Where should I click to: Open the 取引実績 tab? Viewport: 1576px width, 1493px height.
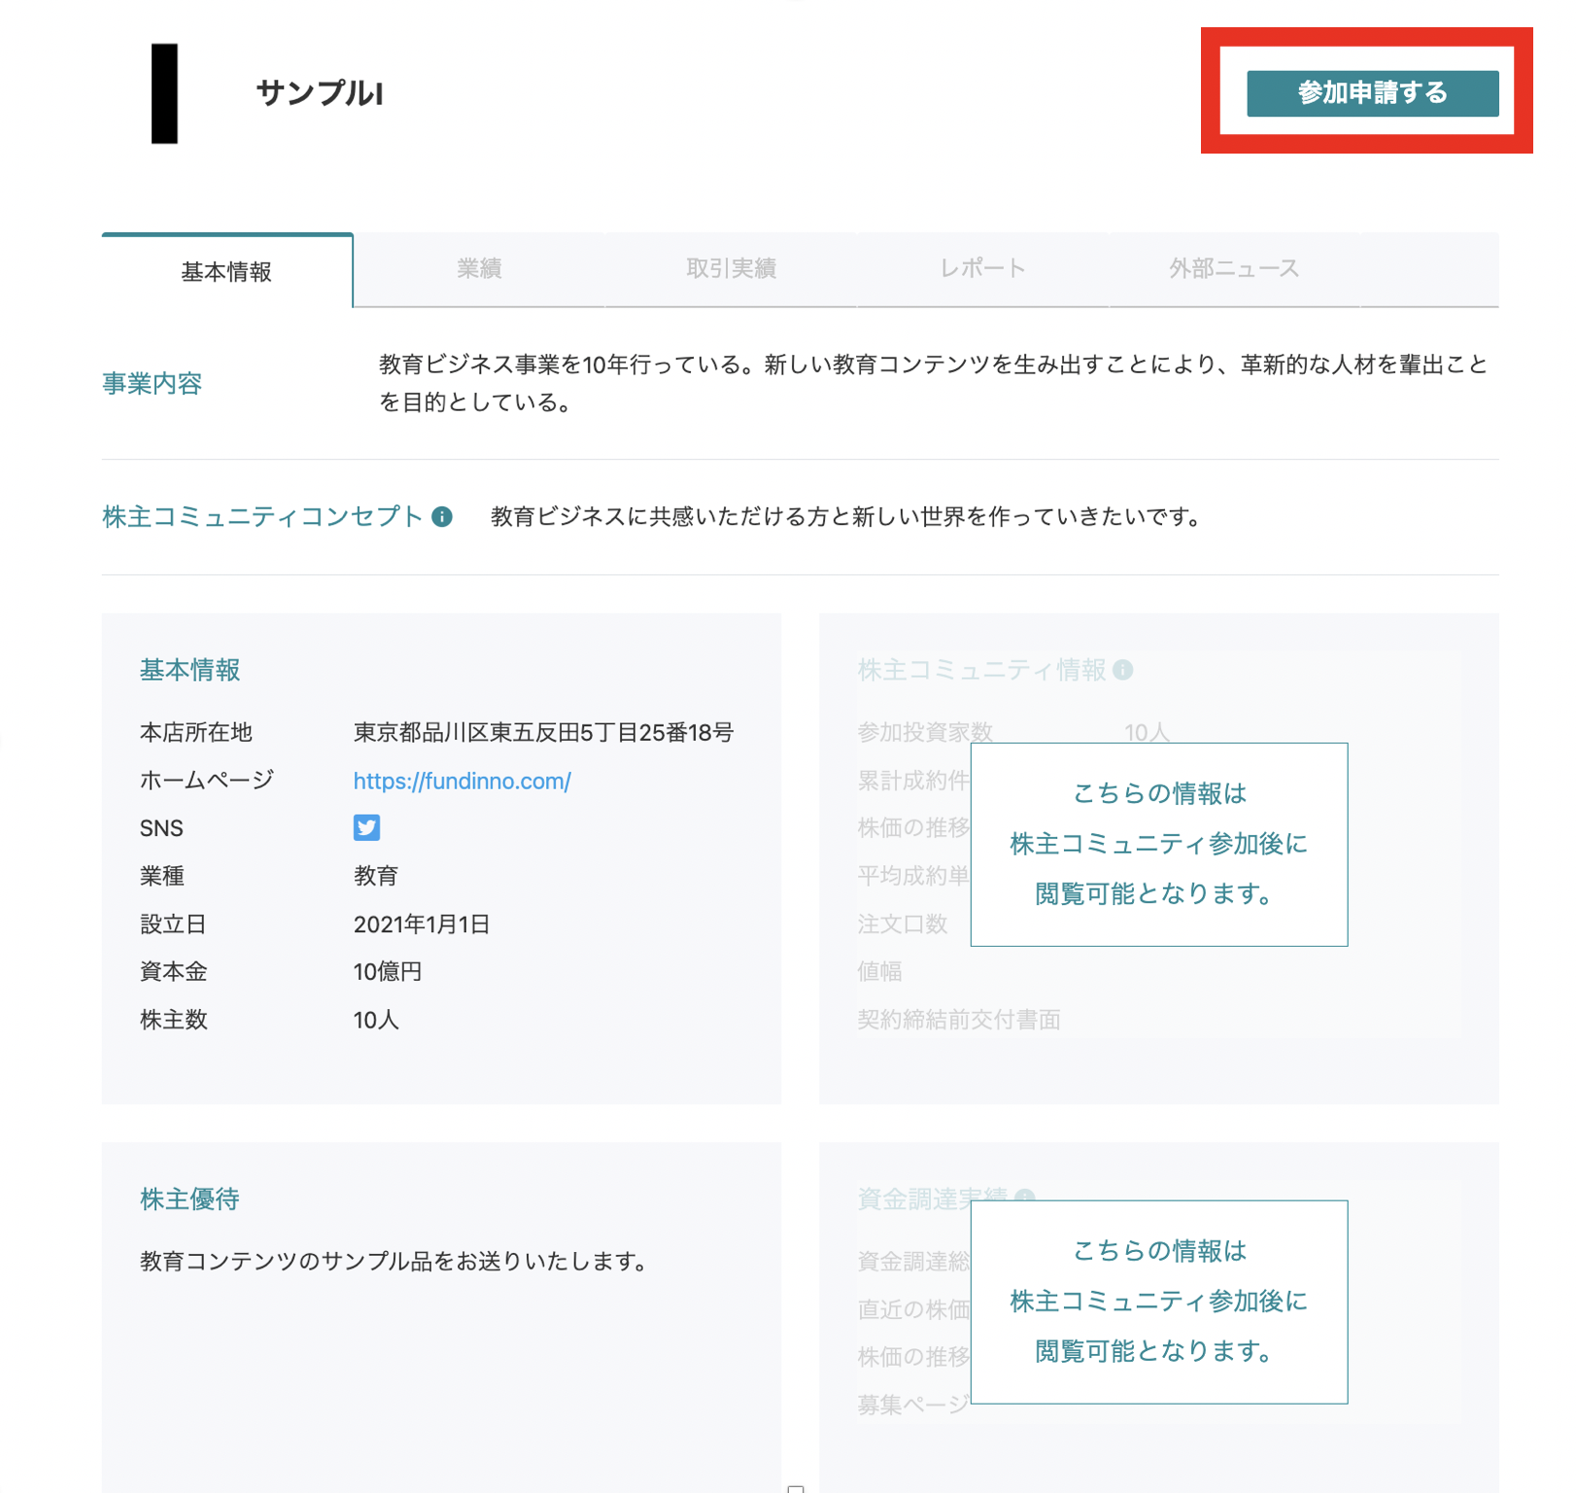[730, 269]
